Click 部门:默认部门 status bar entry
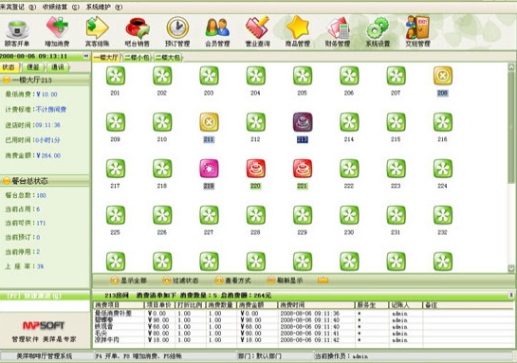This screenshot has width=517, height=363. [260, 356]
